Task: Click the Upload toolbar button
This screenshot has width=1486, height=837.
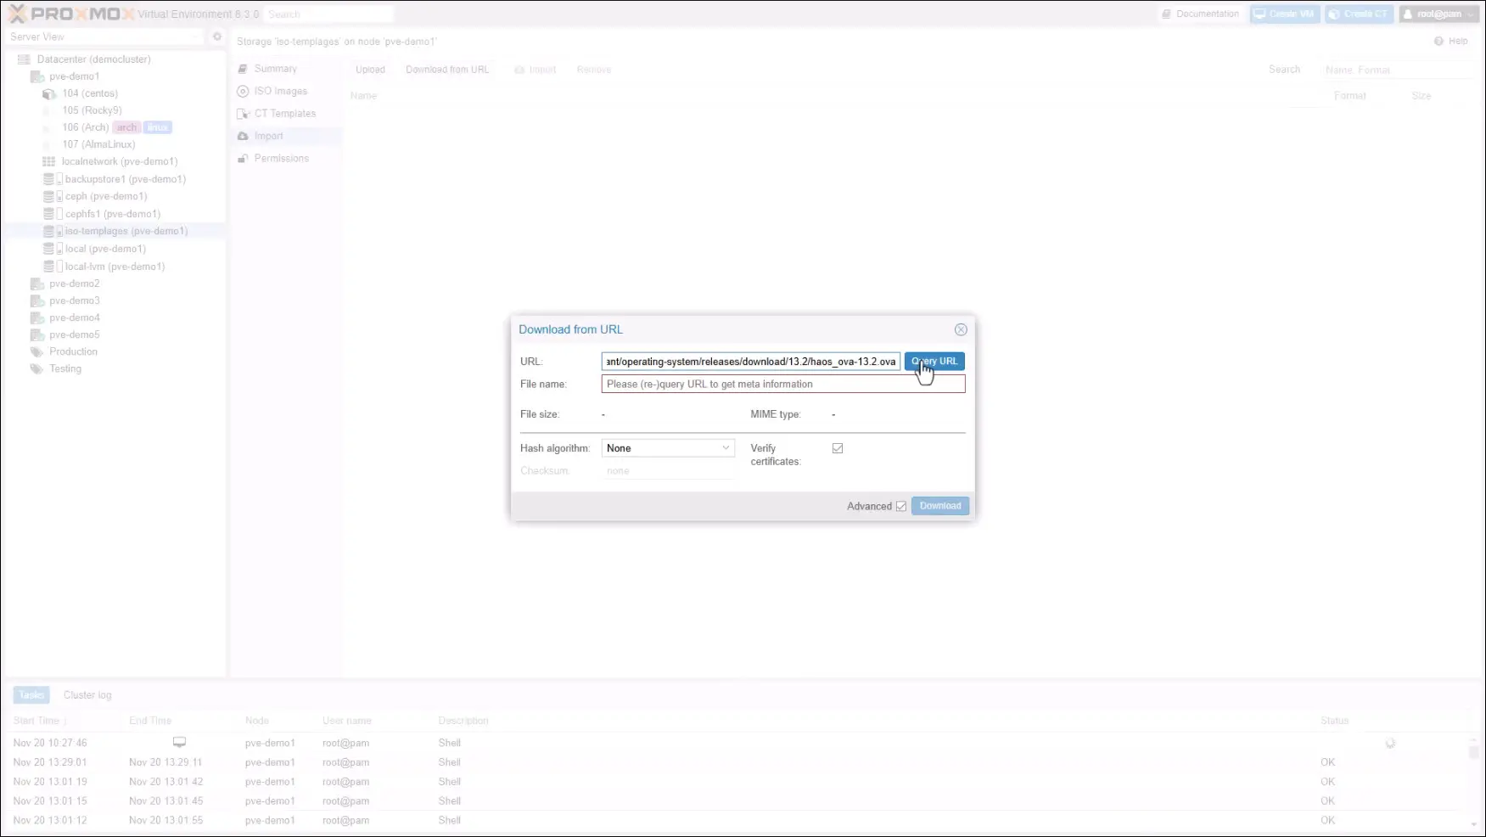Action: 370,70
